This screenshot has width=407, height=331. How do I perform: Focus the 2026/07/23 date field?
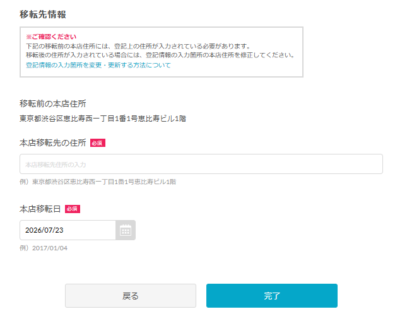pos(68,230)
